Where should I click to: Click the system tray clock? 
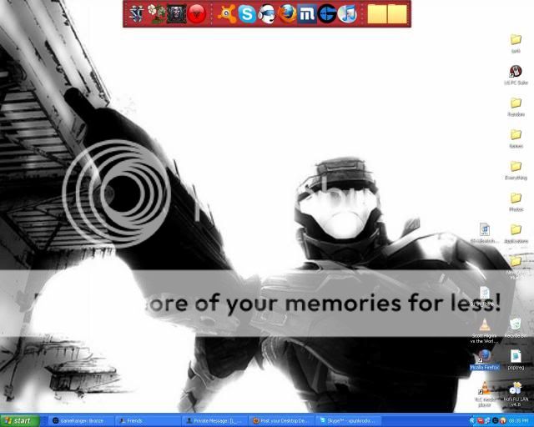click(x=521, y=420)
